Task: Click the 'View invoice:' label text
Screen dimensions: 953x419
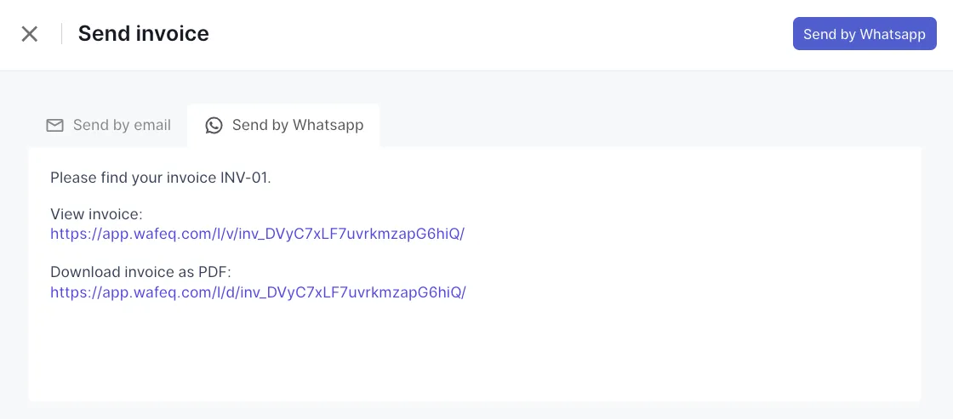Action: [96, 214]
